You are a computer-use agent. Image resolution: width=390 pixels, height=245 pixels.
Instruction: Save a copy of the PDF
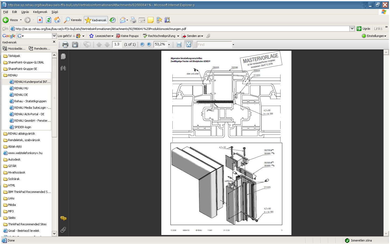click(x=75, y=45)
